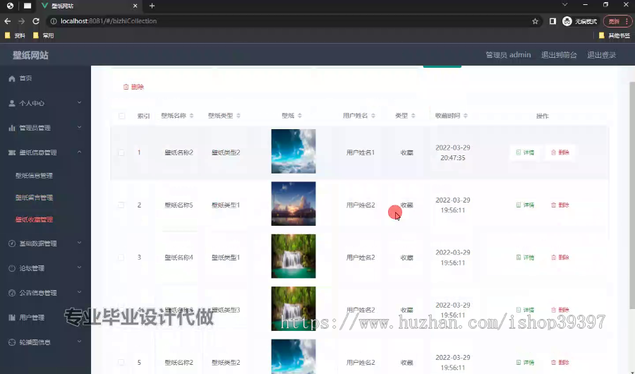Open the 资料 bookmarks folder
635x374 pixels.
pyautogui.click(x=15, y=36)
